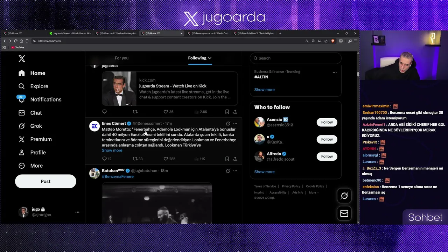The width and height of the screenshot is (448, 252).
Task: Expand Enes Cömert's post with Show more
Action: [x=112, y=150]
